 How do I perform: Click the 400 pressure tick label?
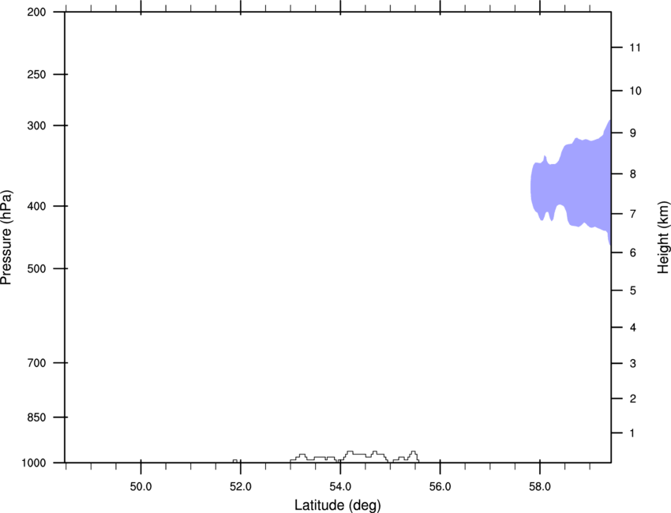pos(36,206)
